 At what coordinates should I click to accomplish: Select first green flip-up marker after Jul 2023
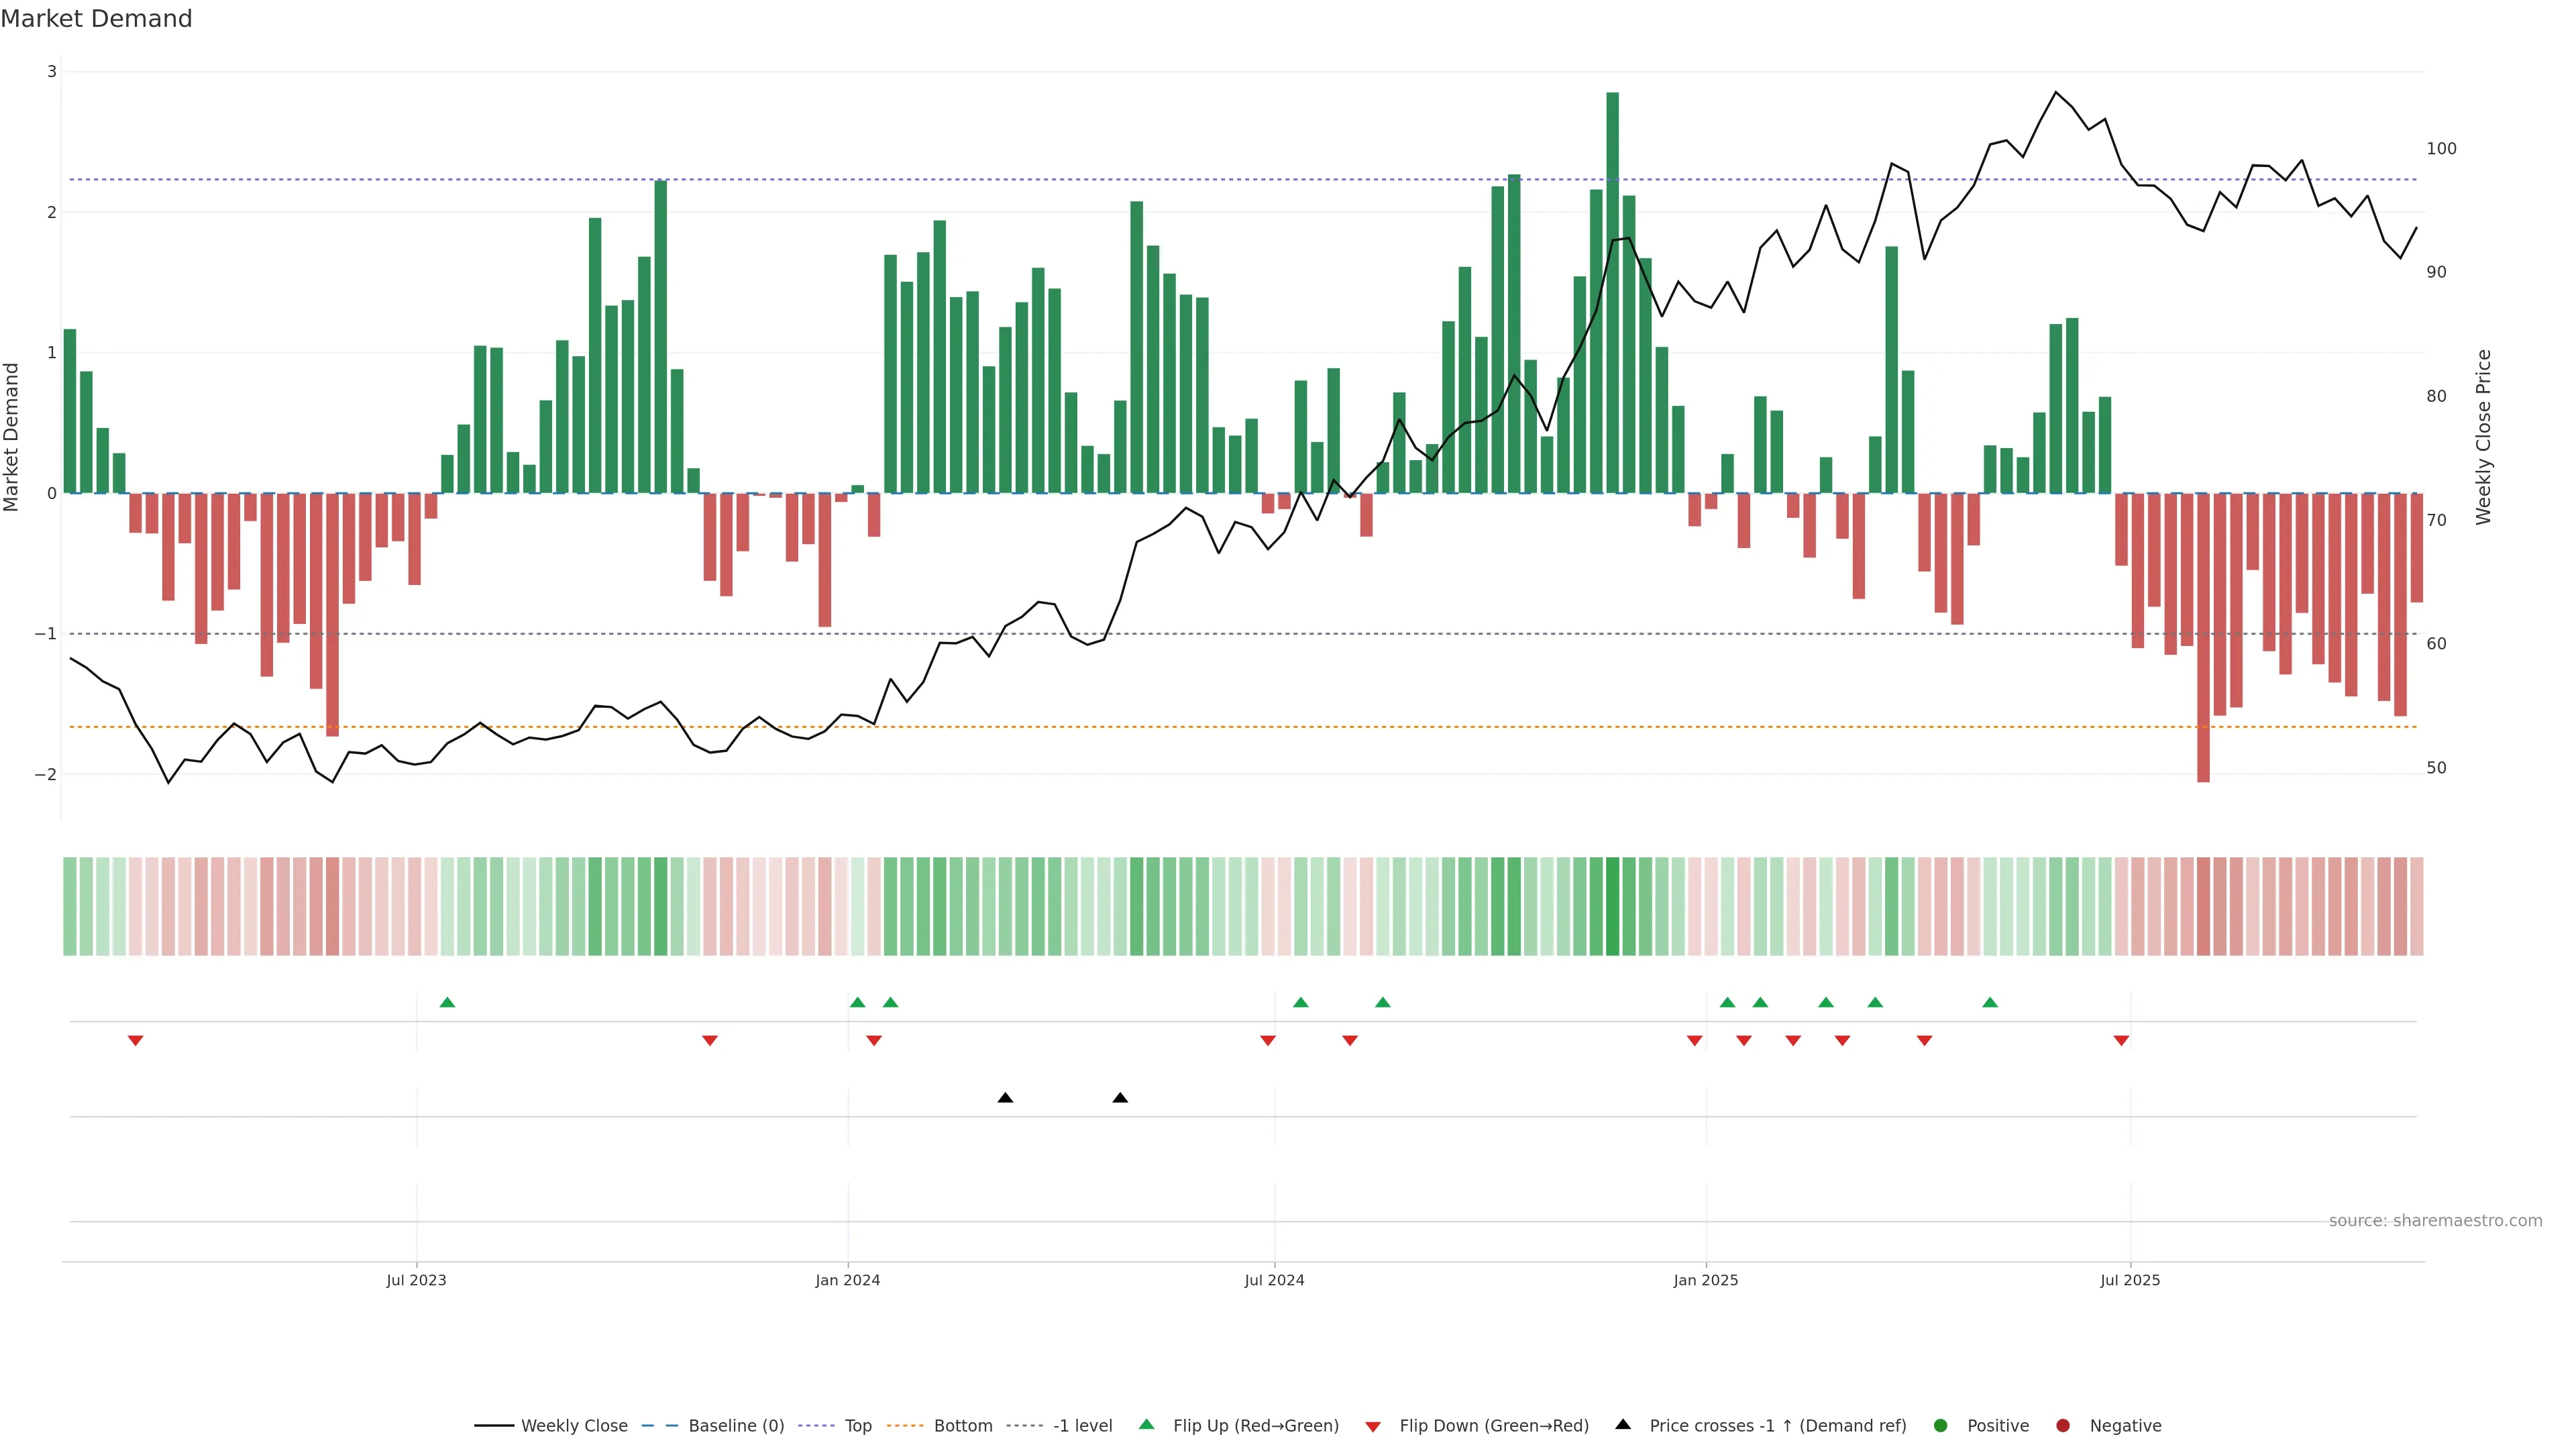447,1002
